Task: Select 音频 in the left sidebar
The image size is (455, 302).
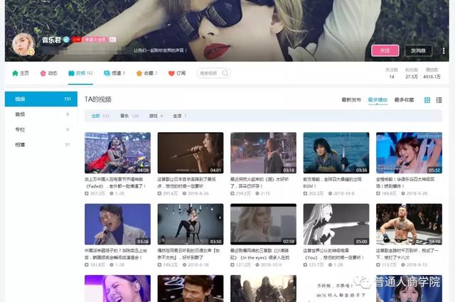Action: pyautogui.click(x=20, y=114)
